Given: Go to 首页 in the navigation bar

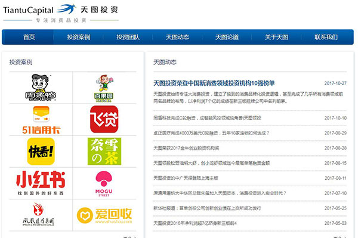Looking at the screenshot, I should [29, 37].
